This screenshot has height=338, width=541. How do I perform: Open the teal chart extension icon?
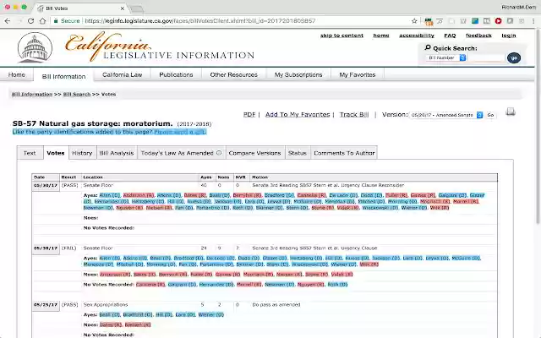475,21
